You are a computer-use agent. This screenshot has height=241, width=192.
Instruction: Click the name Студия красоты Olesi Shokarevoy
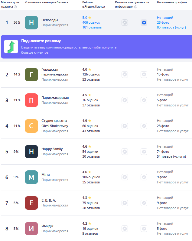tap(55, 123)
